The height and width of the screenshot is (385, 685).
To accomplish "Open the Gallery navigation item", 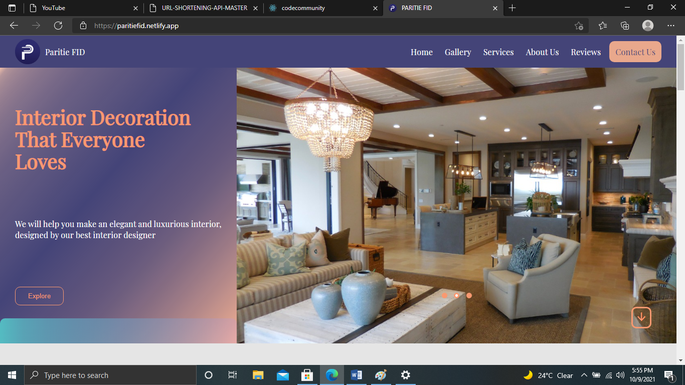I will pyautogui.click(x=458, y=52).
